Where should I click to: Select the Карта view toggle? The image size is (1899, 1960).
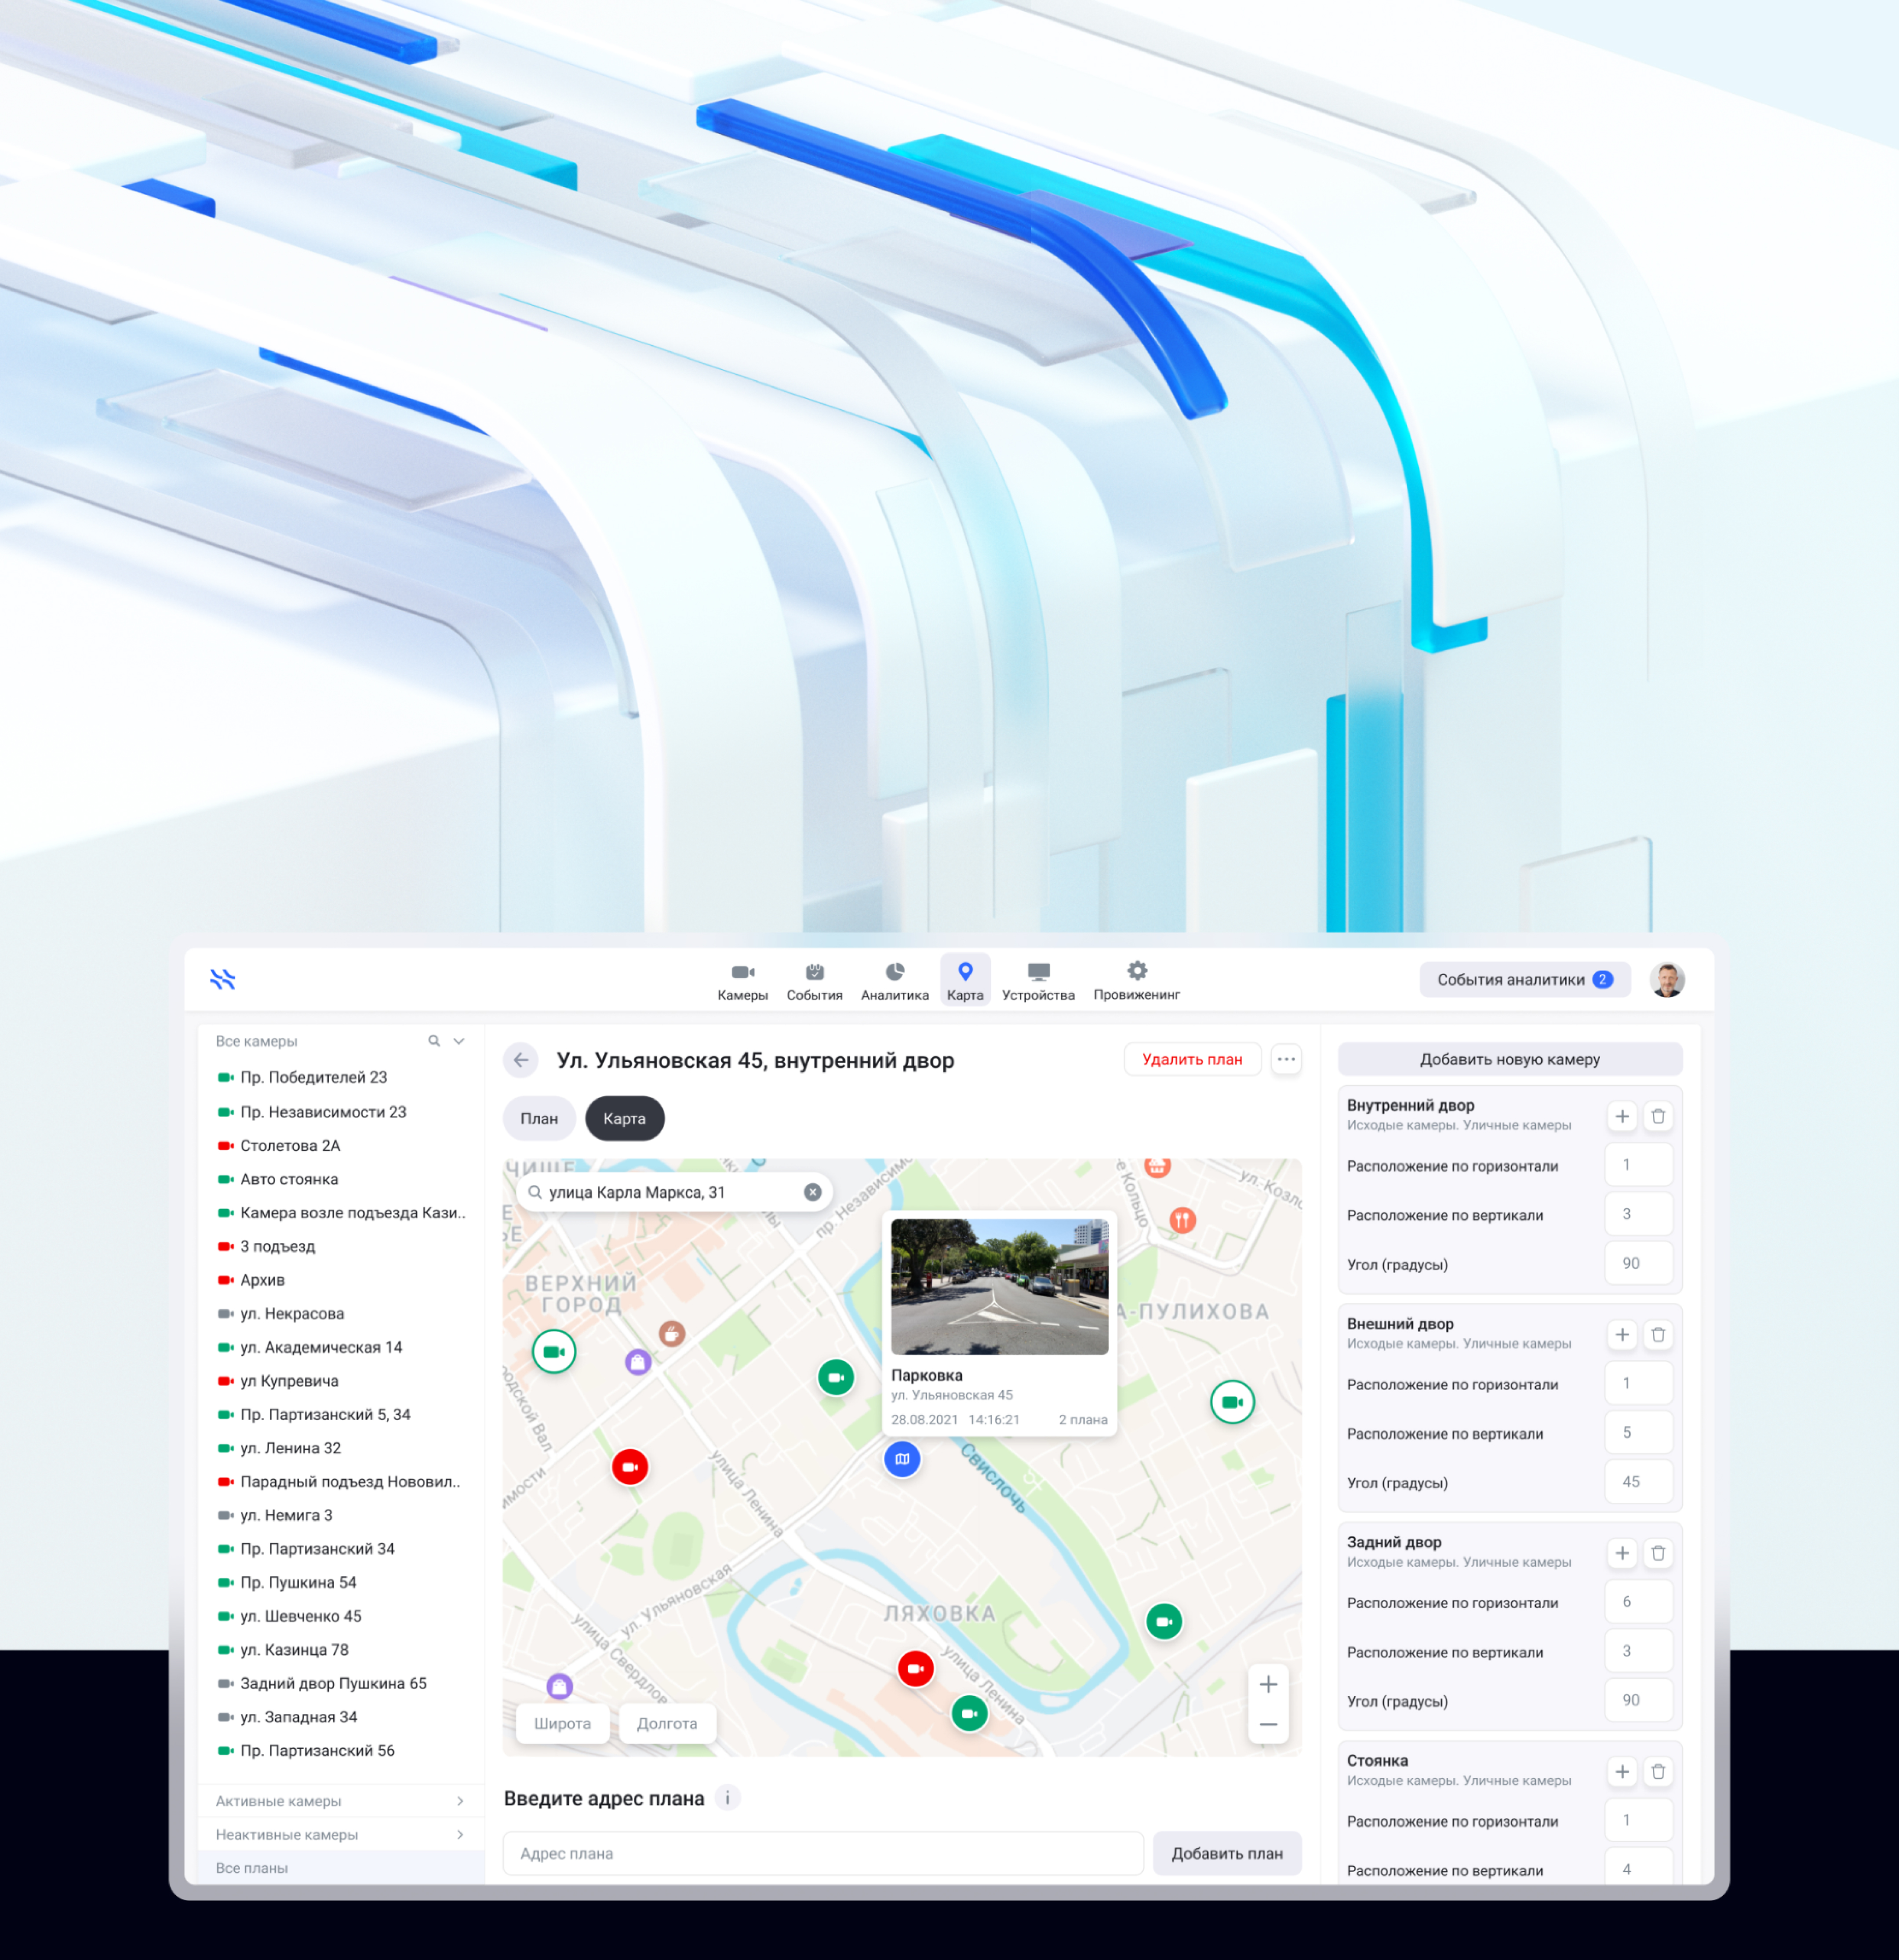tap(624, 1119)
